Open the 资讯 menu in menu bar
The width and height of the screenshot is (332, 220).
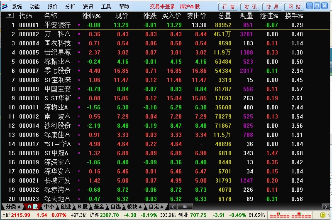pos(88,7)
